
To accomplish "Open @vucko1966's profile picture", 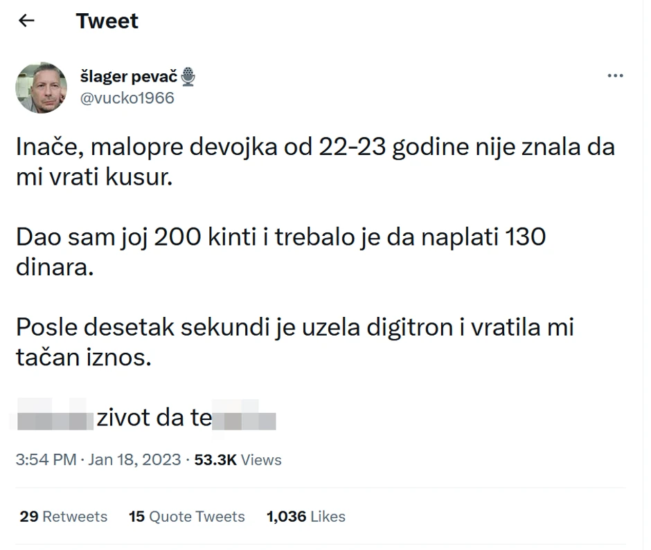I will click(41, 88).
